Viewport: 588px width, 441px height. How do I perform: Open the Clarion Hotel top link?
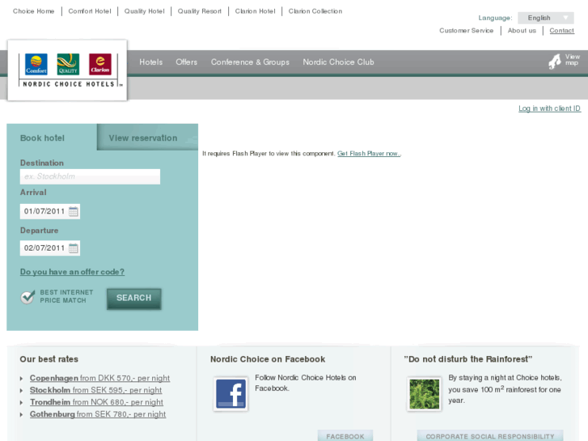pyautogui.click(x=255, y=11)
